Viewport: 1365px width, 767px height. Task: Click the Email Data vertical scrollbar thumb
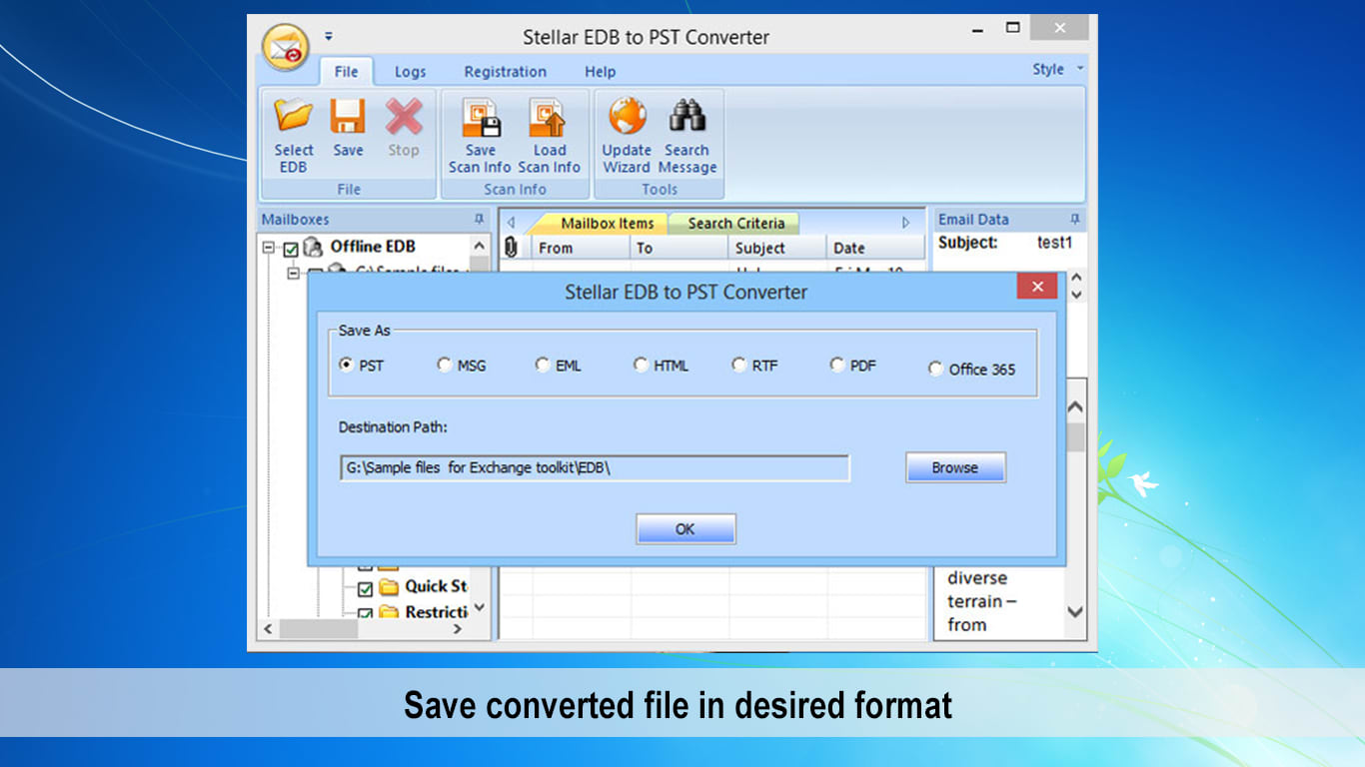coord(1075,437)
